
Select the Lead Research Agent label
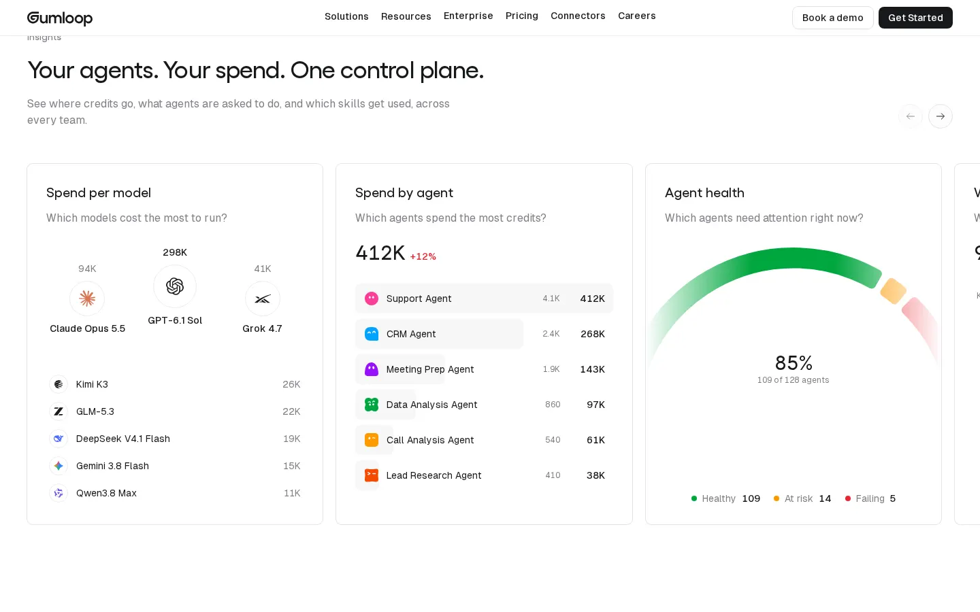434,475
